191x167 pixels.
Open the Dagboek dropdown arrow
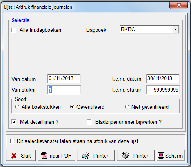[x=176, y=29]
